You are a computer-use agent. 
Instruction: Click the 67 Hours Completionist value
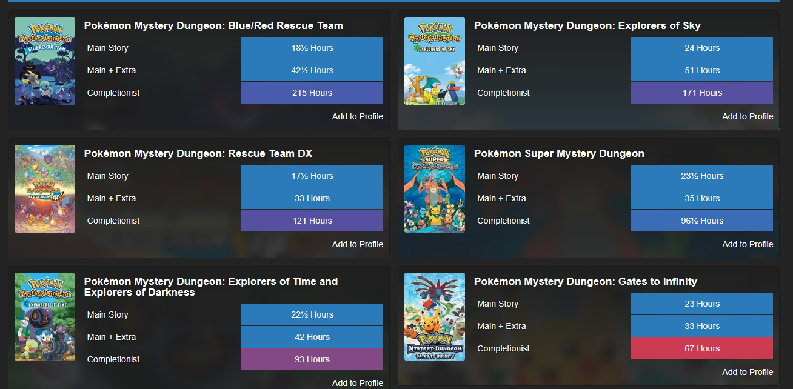point(702,348)
